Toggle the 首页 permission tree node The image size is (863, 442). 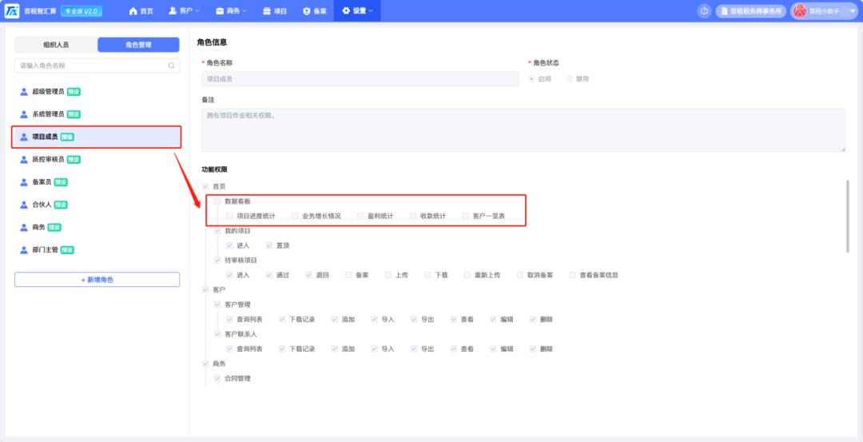tap(206, 186)
